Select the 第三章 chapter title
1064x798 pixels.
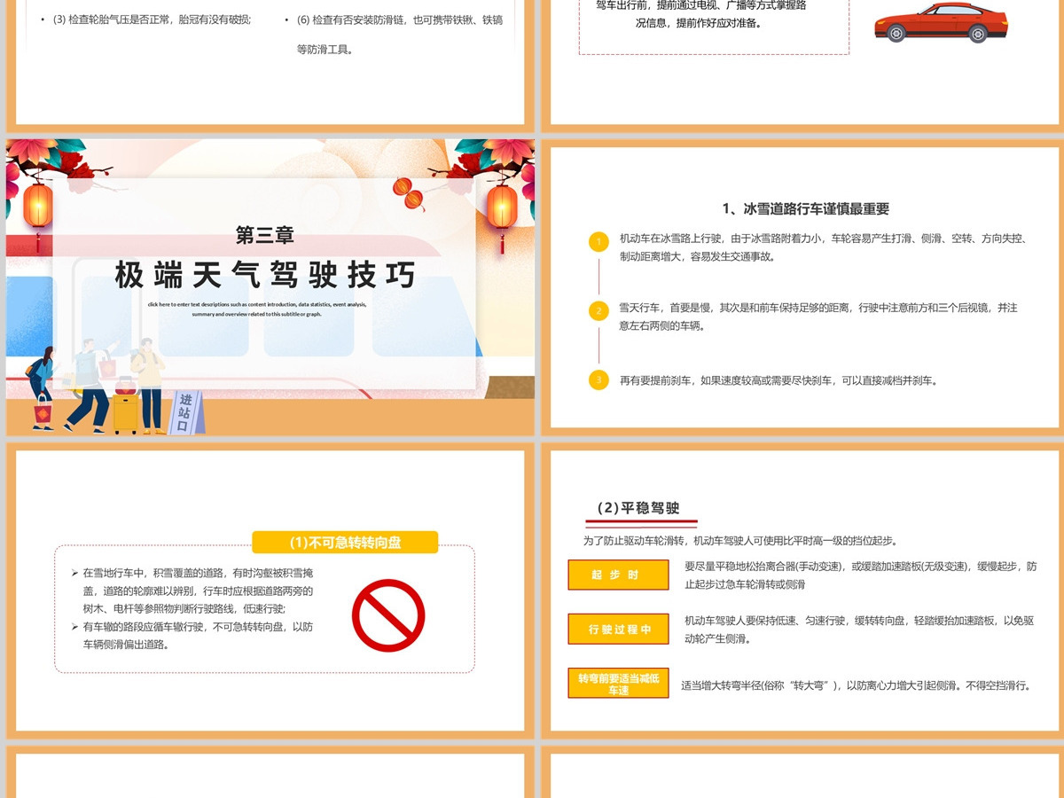[x=265, y=235]
